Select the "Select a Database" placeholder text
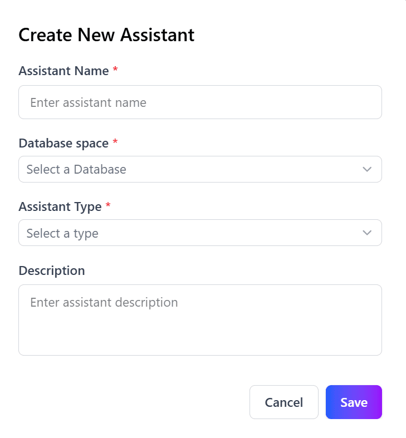The width and height of the screenshot is (406, 438). pyautogui.click(x=76, y=169)
